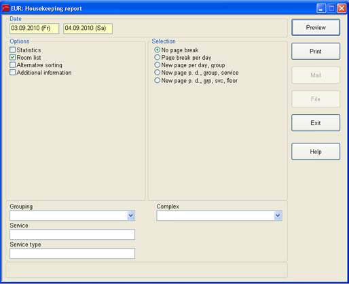Open the Grouping dropdown arrow
Image resolution: width=349 pixels, height=284 pixels.
pyautogui.click(x=131, y=215)
